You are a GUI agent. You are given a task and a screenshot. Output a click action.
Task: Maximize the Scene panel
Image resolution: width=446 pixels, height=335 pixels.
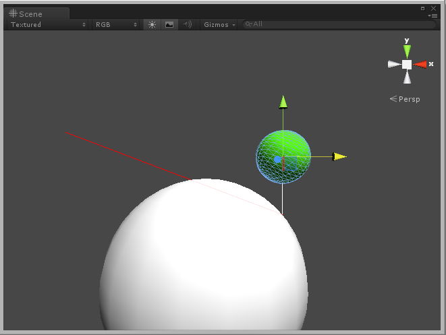[422, 8]
